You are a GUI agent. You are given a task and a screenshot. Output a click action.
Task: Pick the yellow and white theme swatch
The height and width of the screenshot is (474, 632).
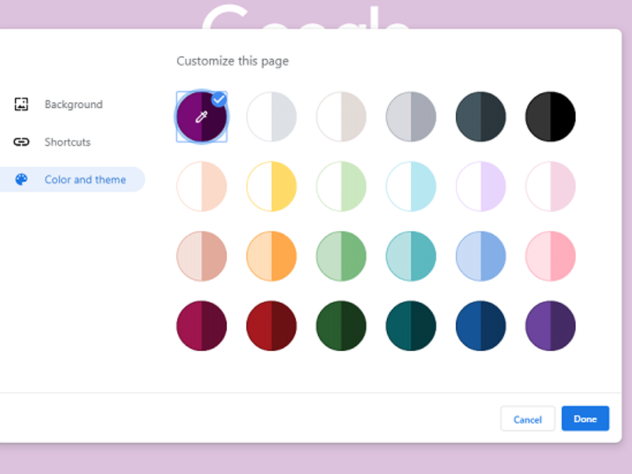point(271,186)
